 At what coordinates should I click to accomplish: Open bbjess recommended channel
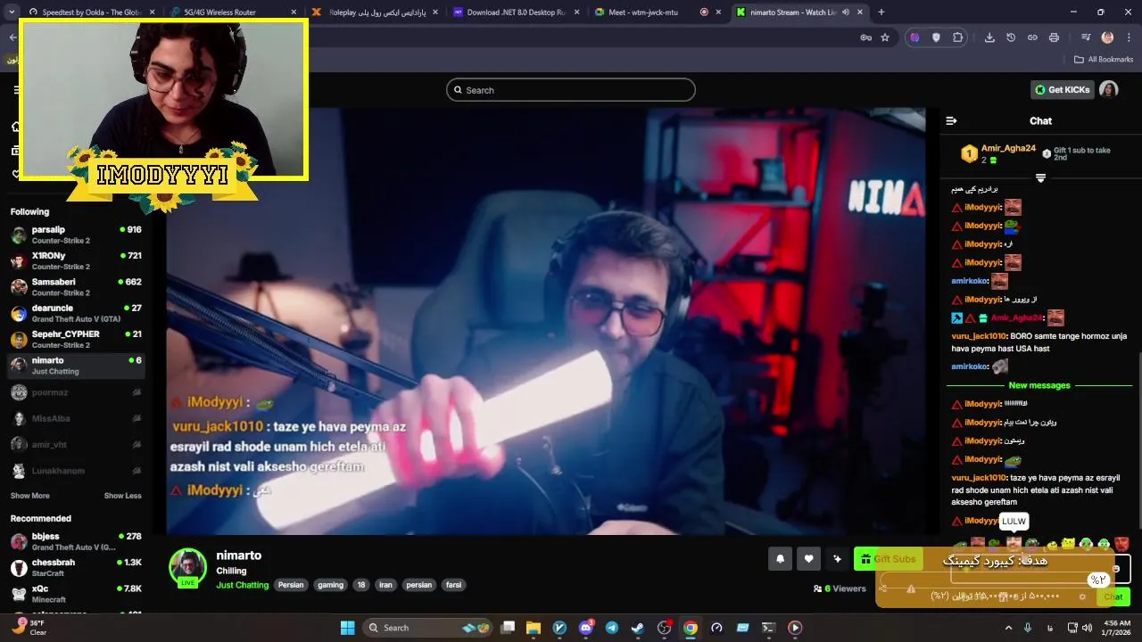click(76, 541)
